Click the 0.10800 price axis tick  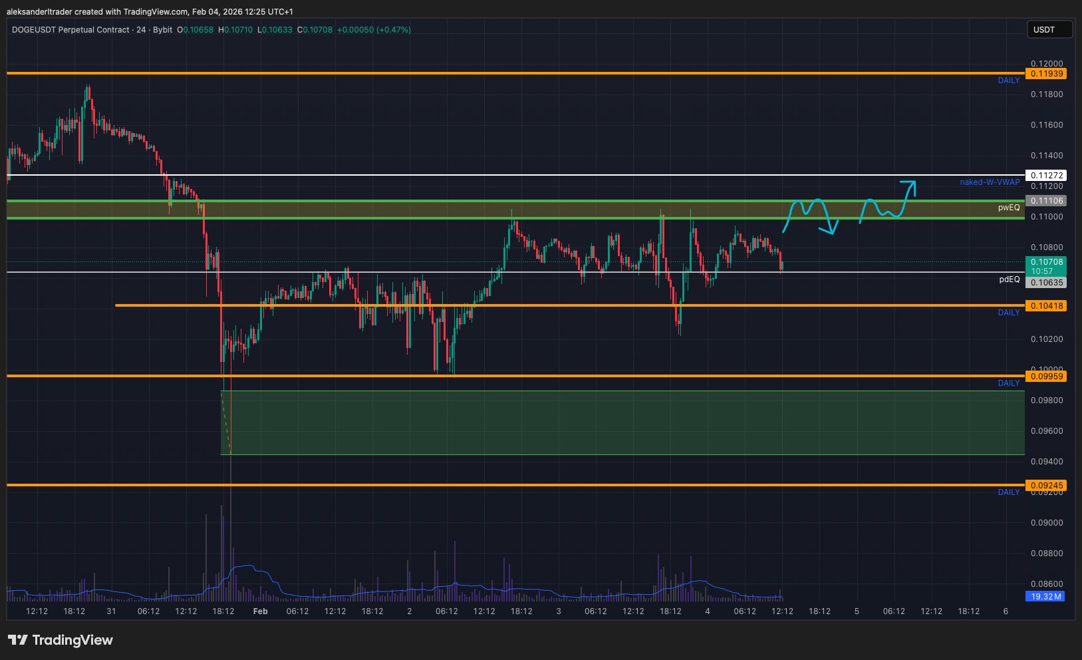pos(1047,247)
